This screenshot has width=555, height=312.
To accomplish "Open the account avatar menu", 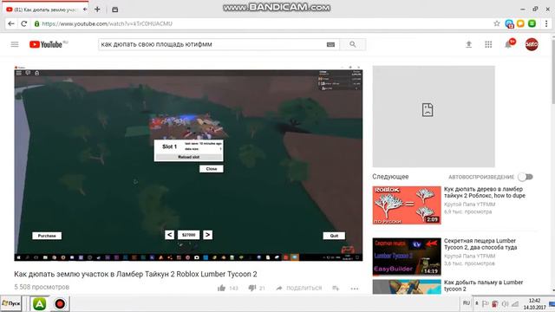I will tap(532, 44).
